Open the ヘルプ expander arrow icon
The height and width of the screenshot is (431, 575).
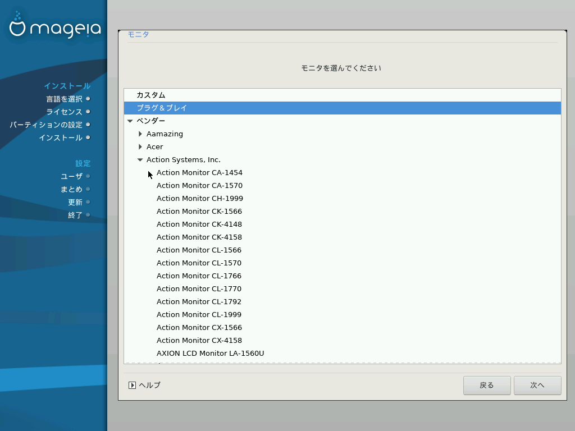tap(132, 385)
